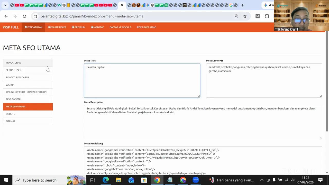The image size is (329, 185).
Task: Open the zoom magnifier icon in address bar
Action: click(236, 16)
